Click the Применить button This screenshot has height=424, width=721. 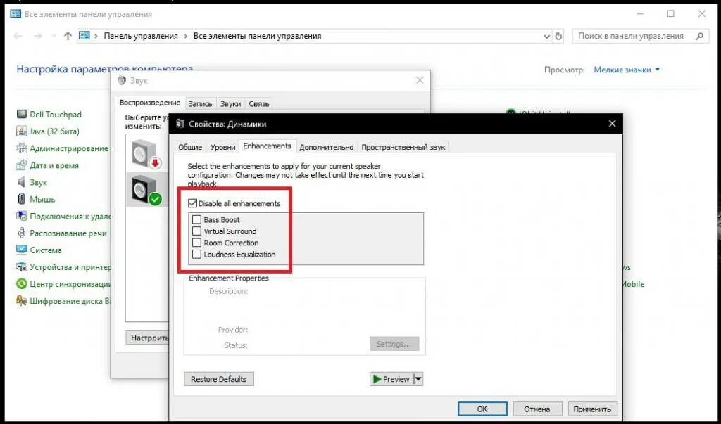592,409
